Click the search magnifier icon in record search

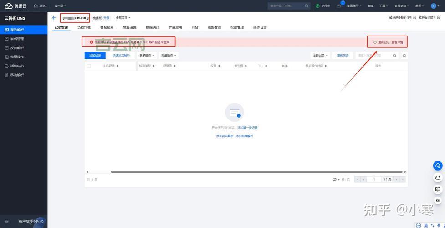click(394, 56)
